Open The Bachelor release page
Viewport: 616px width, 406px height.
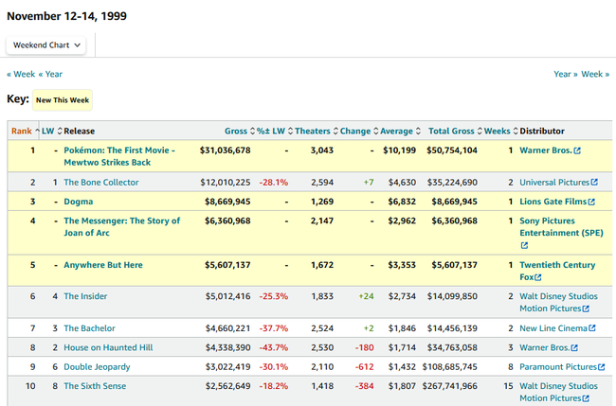(90, 328)
